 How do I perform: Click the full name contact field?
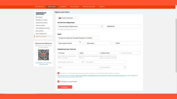(x=78, y=26)
